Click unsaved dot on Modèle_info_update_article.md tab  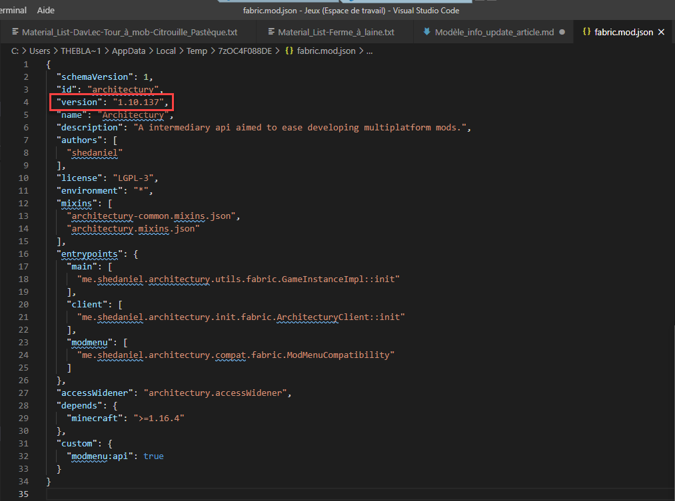point(562,32)
